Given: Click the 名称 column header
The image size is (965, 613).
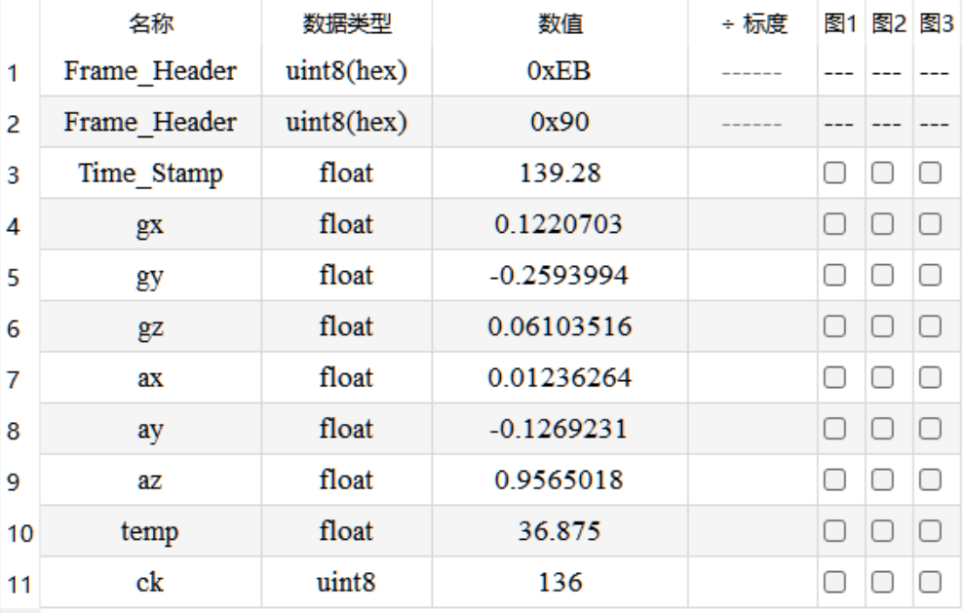Looking at the screenshot, I should pos(151,23).
